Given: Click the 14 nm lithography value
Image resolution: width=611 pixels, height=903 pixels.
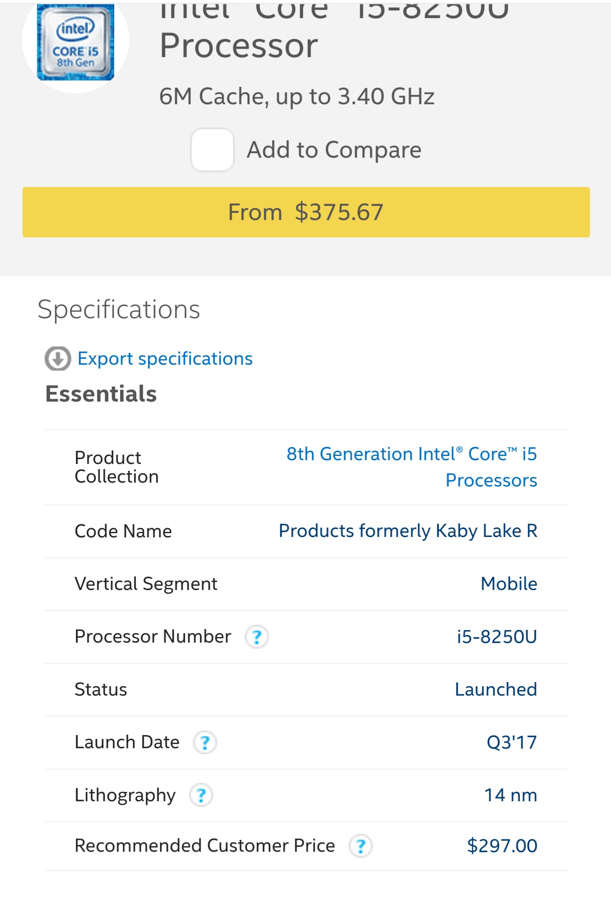Looking at the screenshot, I should point(510,795).
